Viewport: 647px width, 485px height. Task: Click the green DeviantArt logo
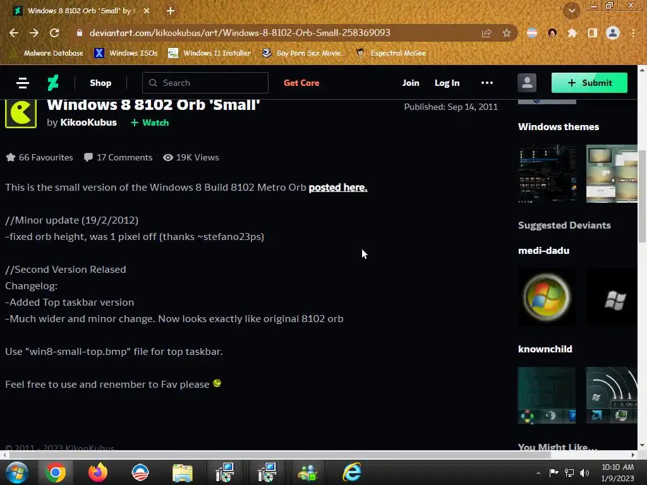coord(53,83)
